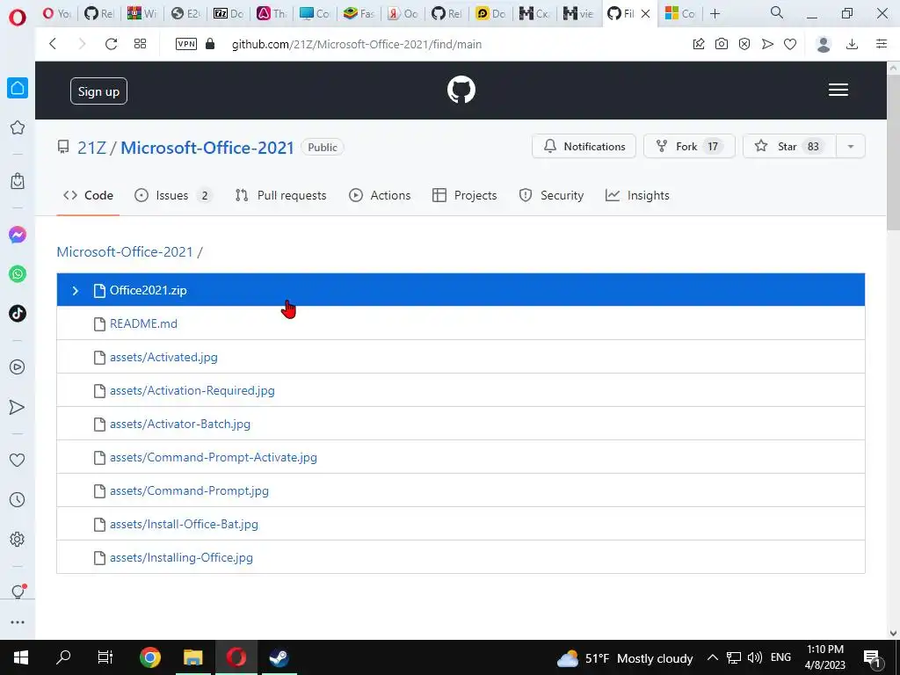This screenshot has height=675, width=900.
Task: Open the 21Z owner link
Action: pos(91,148)
